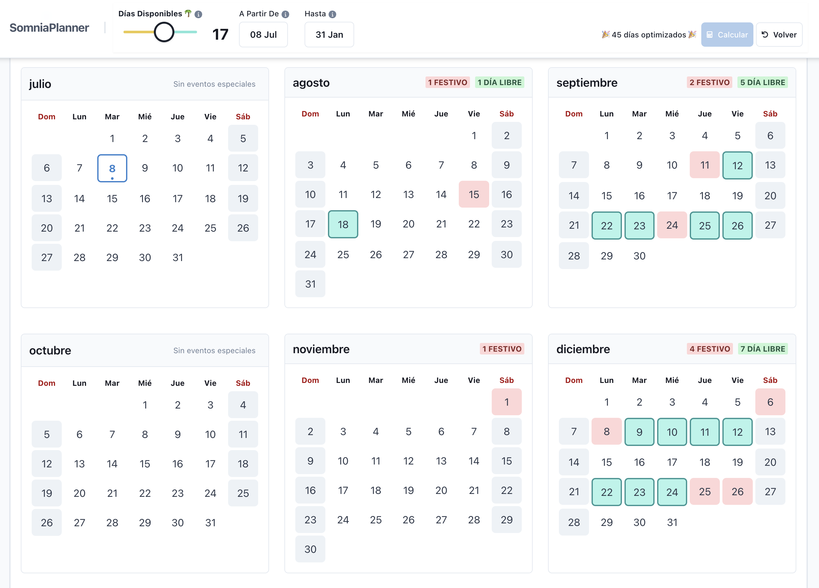Open the 31 Jan end date picker
The image size is (819, 588).
[x=329, y=35]
